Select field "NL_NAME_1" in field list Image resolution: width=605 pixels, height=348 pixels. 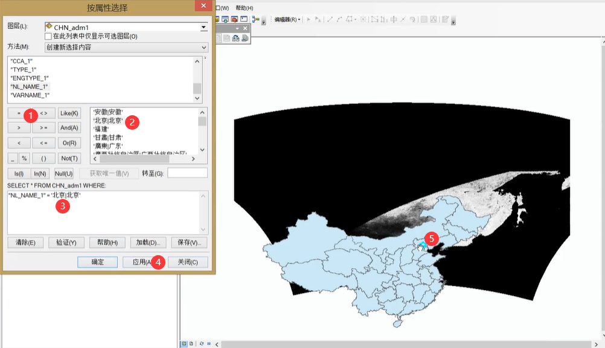click(30, 87)
